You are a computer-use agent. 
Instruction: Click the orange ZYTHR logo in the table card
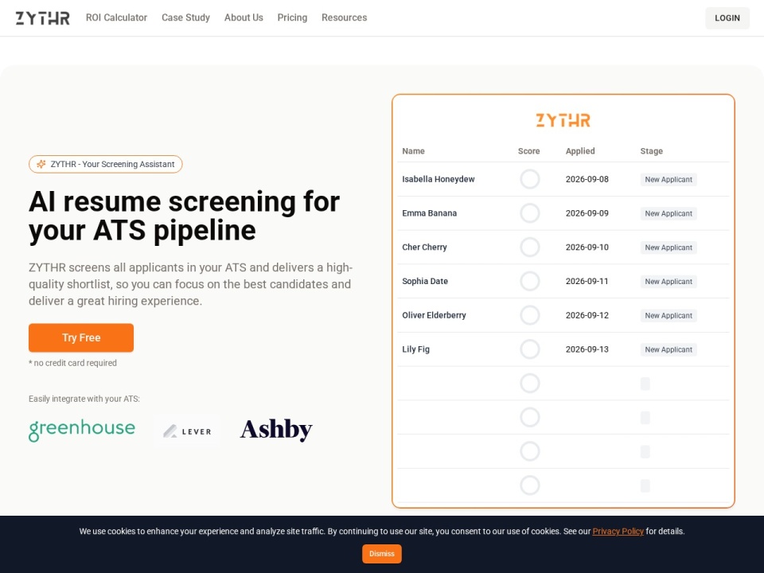pyautogui.click(x=563, y=120)
